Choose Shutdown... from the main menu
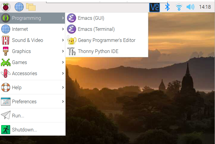The width and height of the screenshot is (215, 144). [33, 130]
